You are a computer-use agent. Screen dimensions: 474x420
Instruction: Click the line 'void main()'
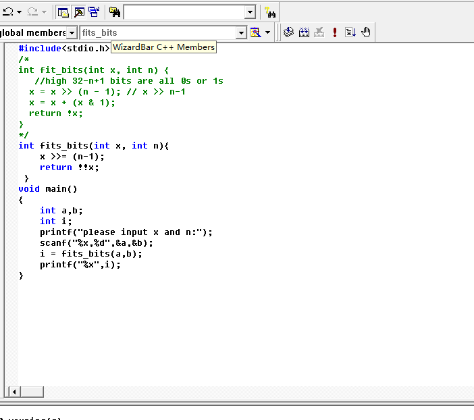tap(48, 189)
